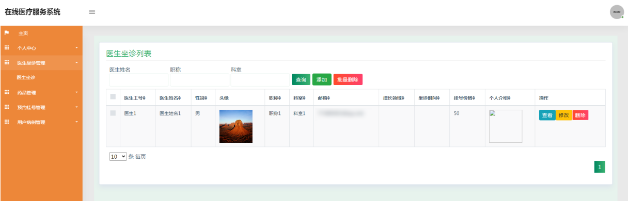628x201 pixels.
Task: Click the grid icon beside 药品管理
Action: pyautogui.click(x=7, y=92)
